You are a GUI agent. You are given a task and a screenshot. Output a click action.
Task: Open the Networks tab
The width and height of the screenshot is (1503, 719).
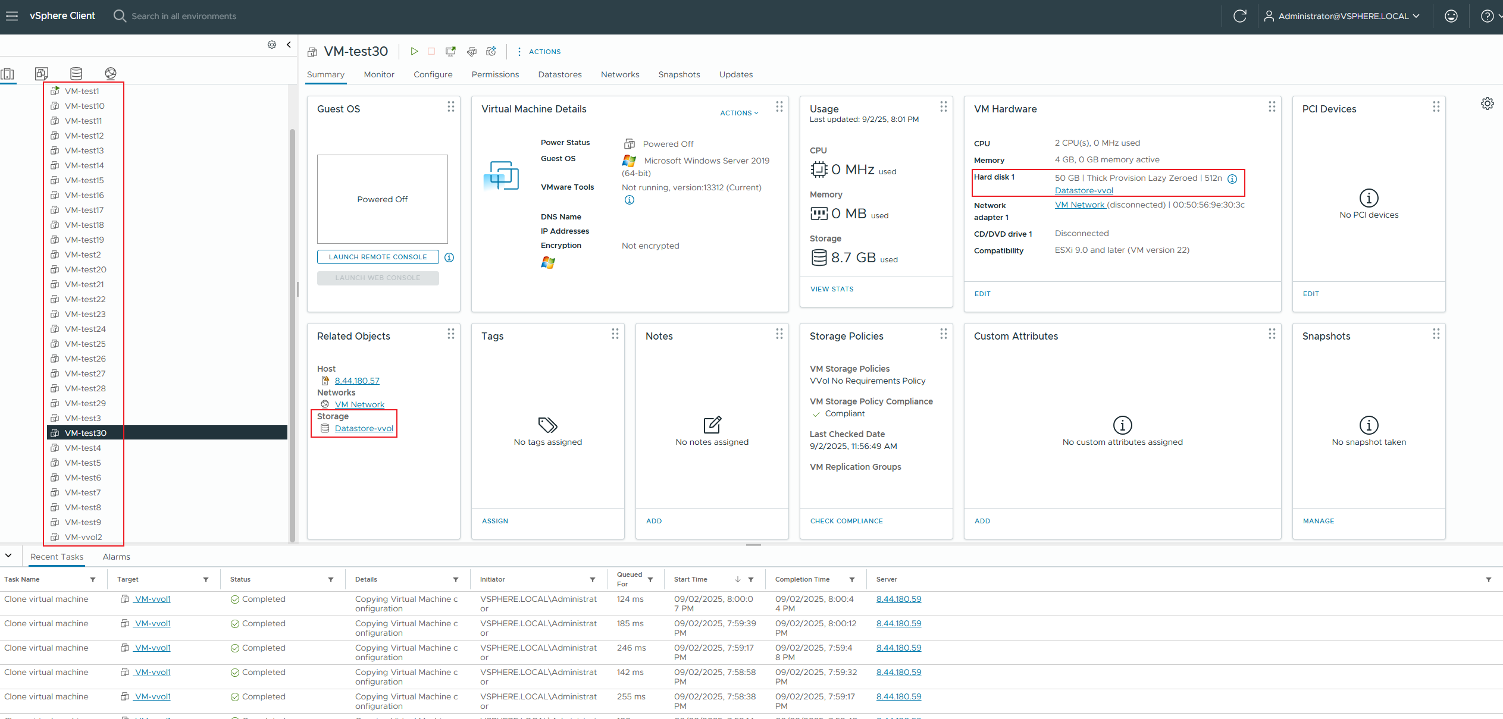click(620, 74)
